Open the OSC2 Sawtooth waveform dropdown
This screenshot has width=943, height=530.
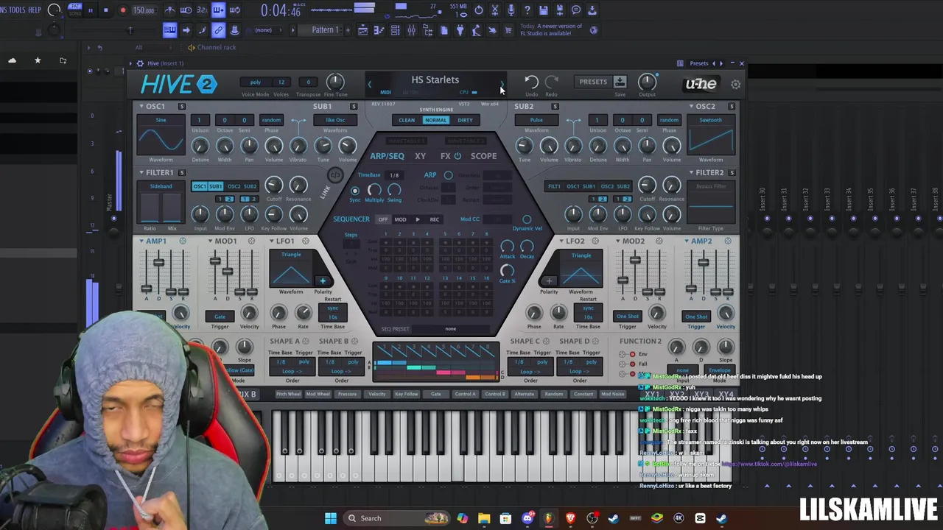click(x=711, y=120)
